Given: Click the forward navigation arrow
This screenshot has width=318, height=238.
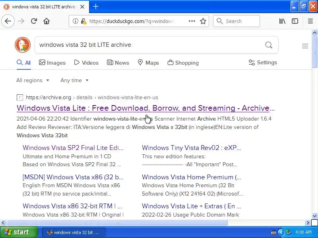Looking at the screenshot, I should coord(21,21).
